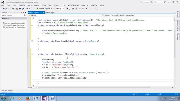Open the Output tab

[x=11, y=90]
